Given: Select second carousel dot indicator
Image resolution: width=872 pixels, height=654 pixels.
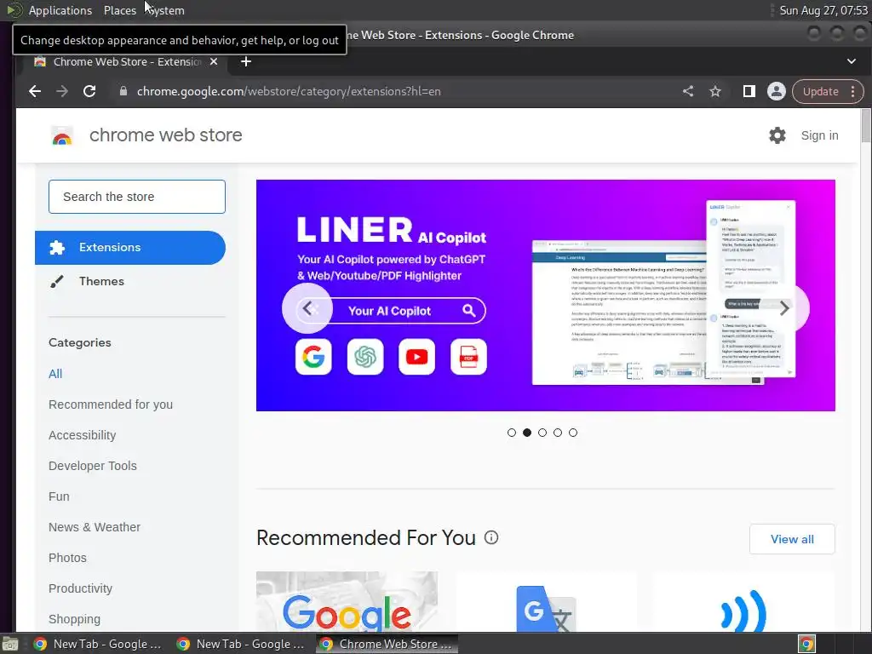Looking at the screenshot, I should [527, 433].
